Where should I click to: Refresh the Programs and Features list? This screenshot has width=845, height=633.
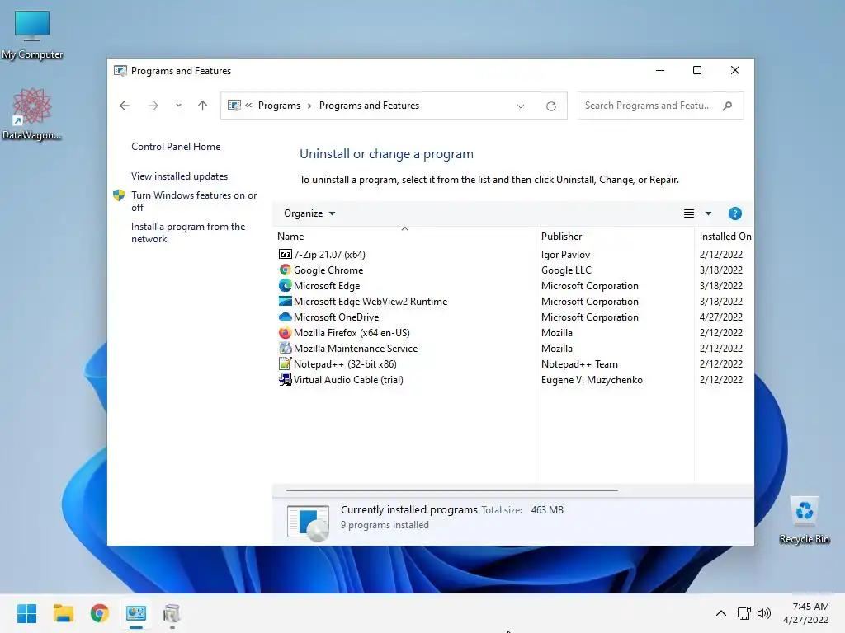click(x=550, y=106)
